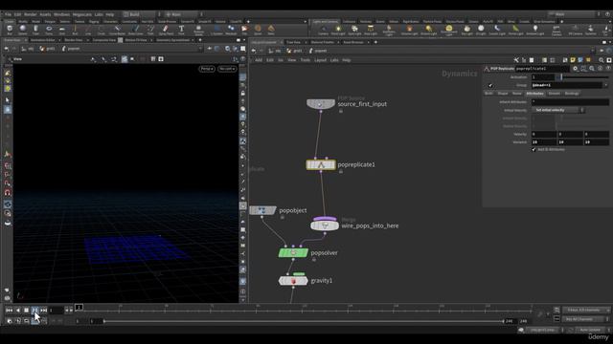This screenshot has width=613, height=344.
Task: Select the Spray Paint shelf tool
Action: tap(166, 30)
